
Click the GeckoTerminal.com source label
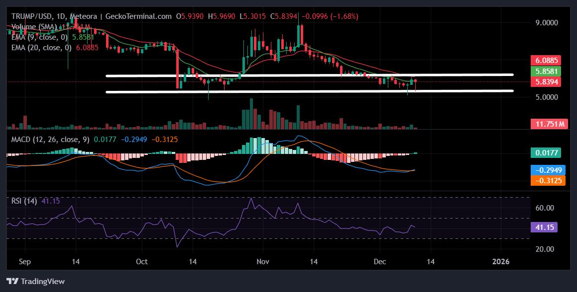pos(138,16)
